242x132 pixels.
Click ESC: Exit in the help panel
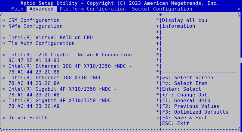(x=175, y=124)
